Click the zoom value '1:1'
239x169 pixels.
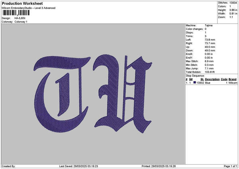[x=231, y=17]
